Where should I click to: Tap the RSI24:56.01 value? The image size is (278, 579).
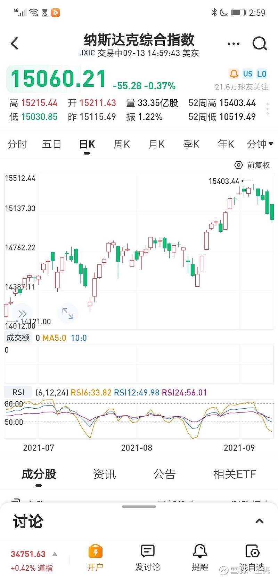[x=184, y=393]
